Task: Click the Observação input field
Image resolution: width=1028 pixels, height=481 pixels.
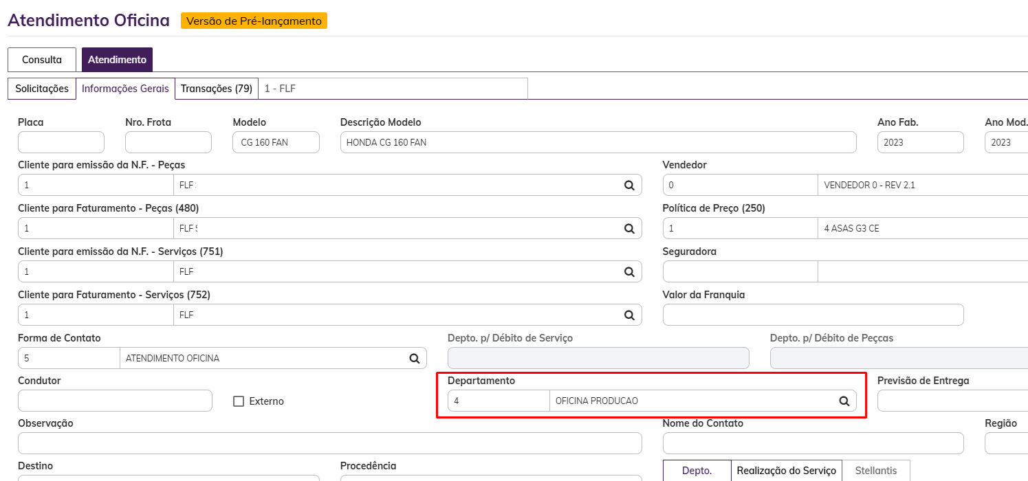Action: point(329,443)
